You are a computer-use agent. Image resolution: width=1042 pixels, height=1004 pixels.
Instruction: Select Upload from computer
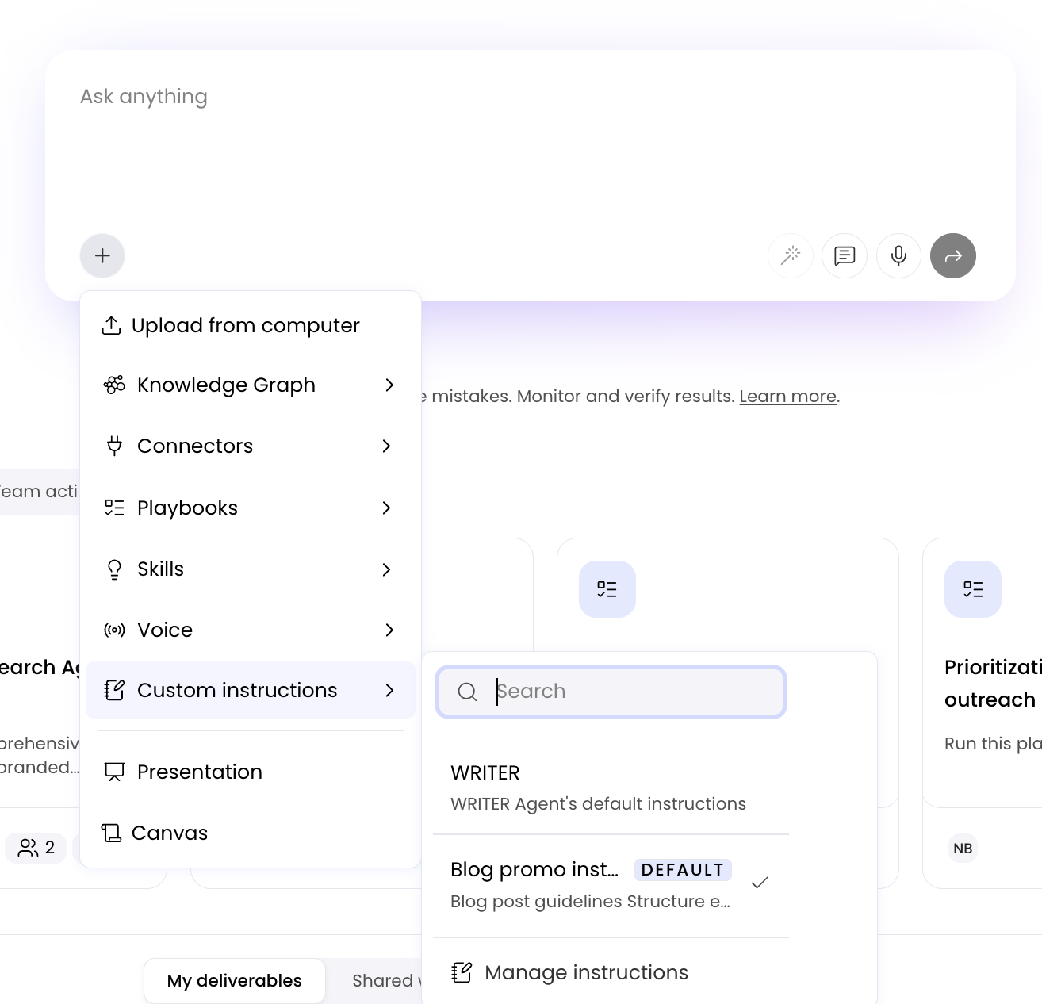tap(251, 325)
